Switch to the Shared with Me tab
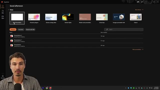Screen dimensions: 160x90 click(30, 29)
